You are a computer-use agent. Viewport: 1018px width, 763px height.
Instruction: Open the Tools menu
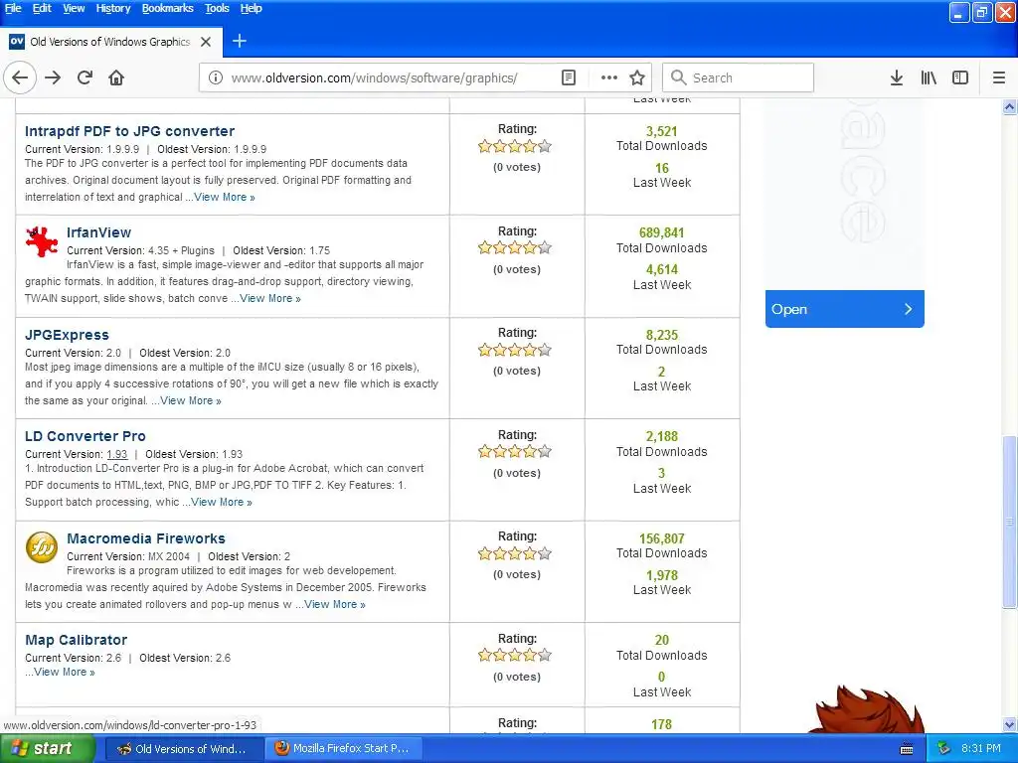tap(217, 8)
